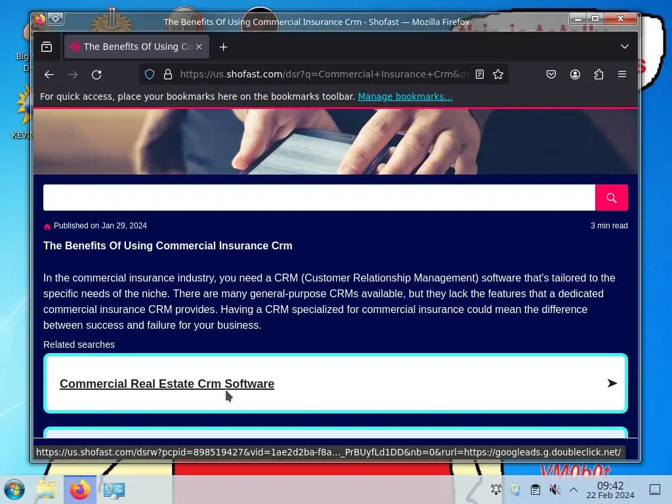Toggle reader view for this page
672x504 pixels.
point(480,74)
